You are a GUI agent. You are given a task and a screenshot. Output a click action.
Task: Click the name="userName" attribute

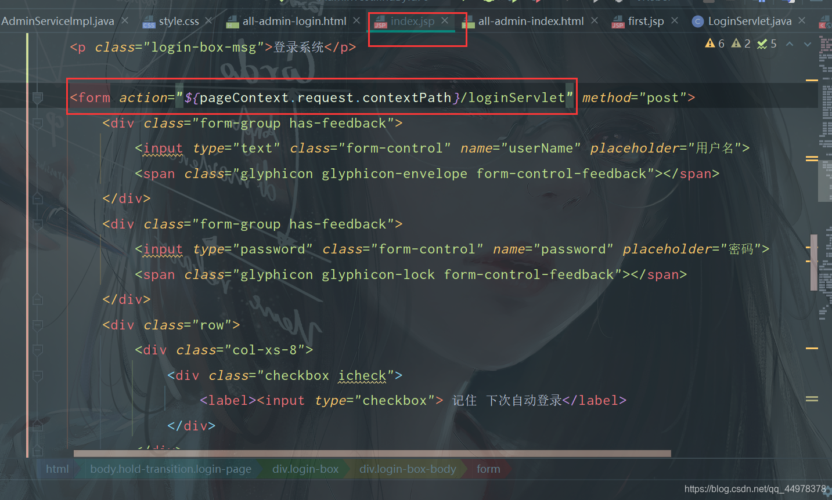click(520, 148)
